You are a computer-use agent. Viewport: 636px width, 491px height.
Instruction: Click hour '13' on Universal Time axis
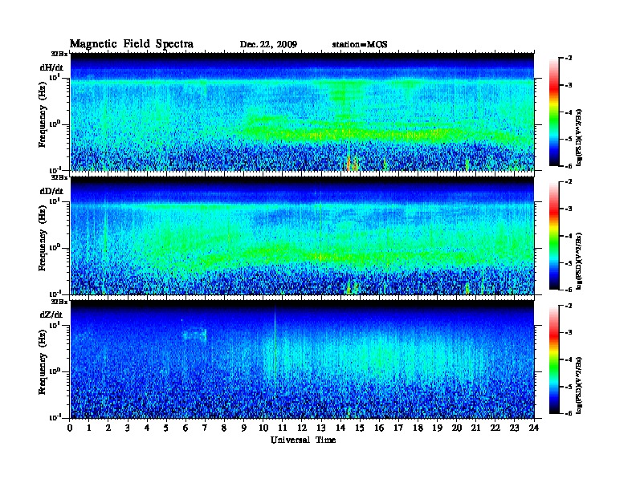point(321,428)
